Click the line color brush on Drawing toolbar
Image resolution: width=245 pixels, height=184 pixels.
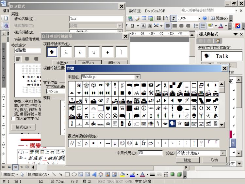tap(132, 174)
